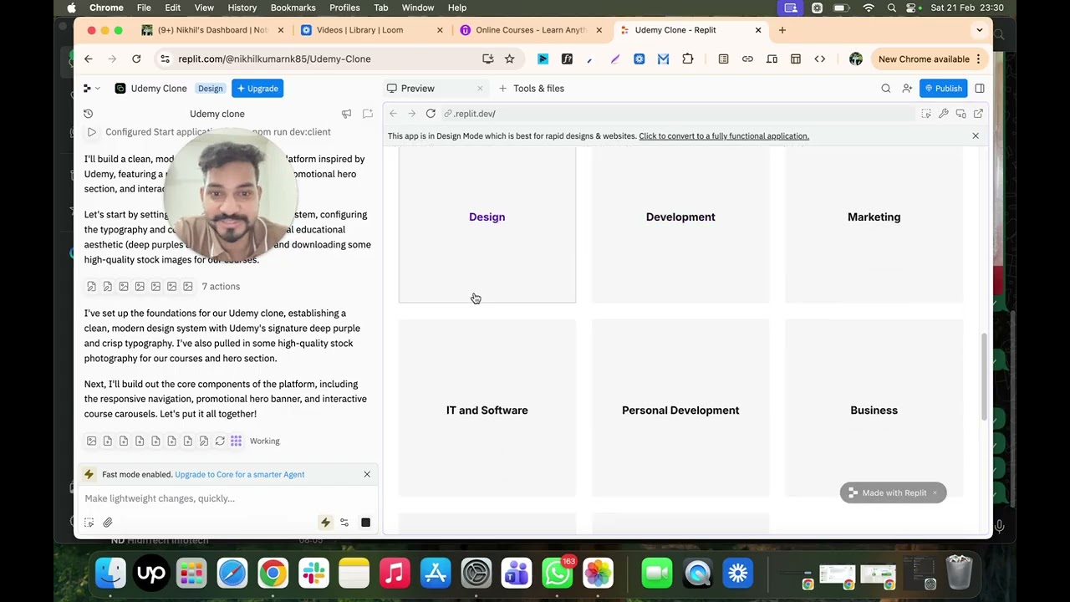Toggle Fast mode lightning button
1070x602 pixels.
tap(325, 523)
